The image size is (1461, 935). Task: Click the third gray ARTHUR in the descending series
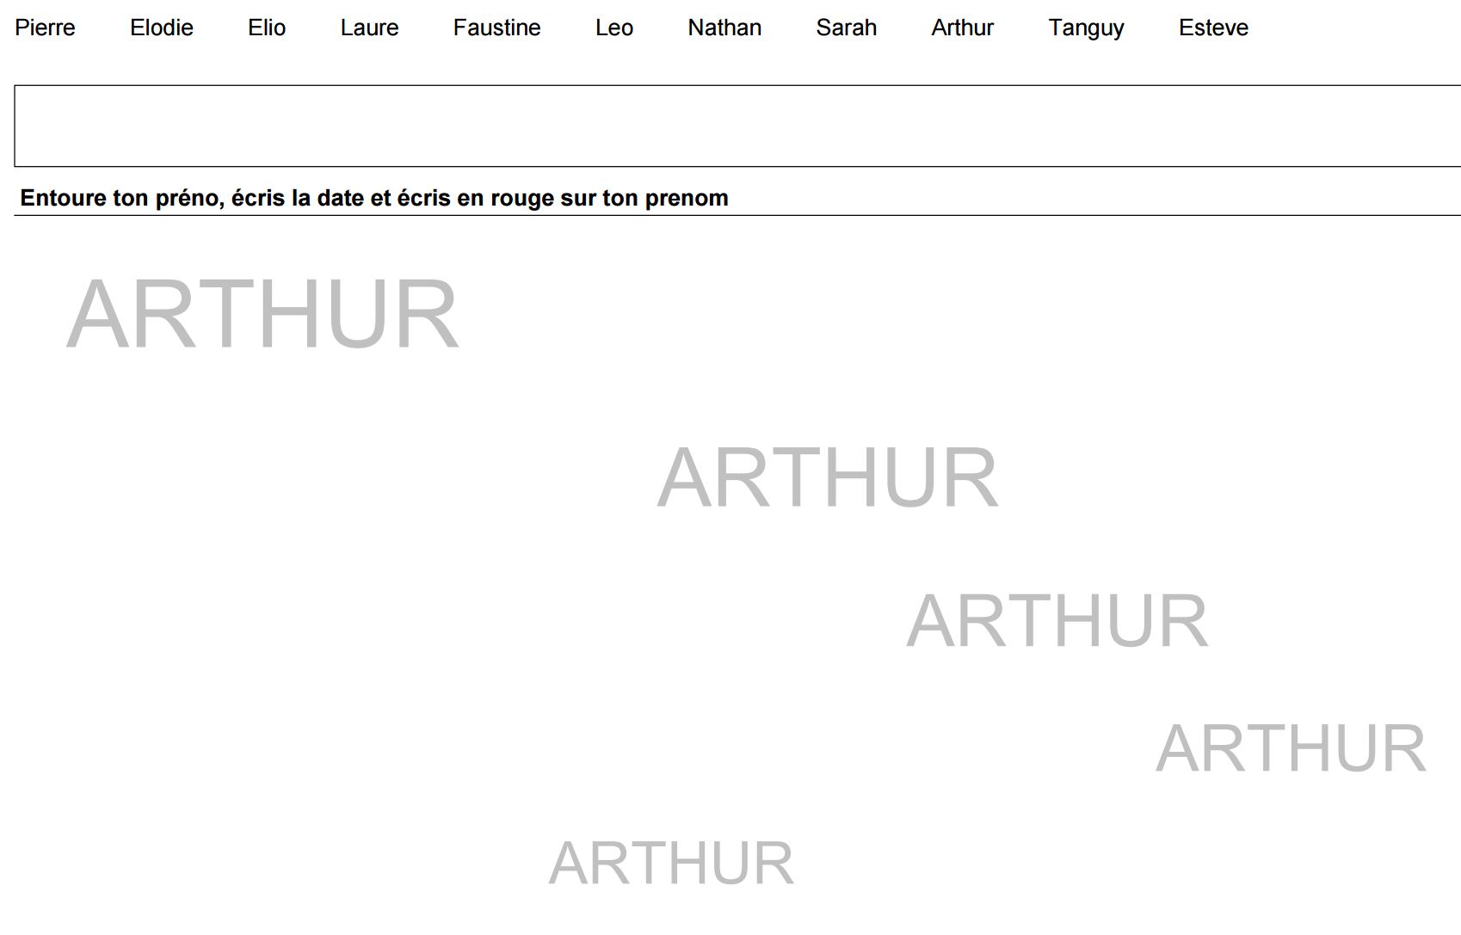pos(1057,621)
